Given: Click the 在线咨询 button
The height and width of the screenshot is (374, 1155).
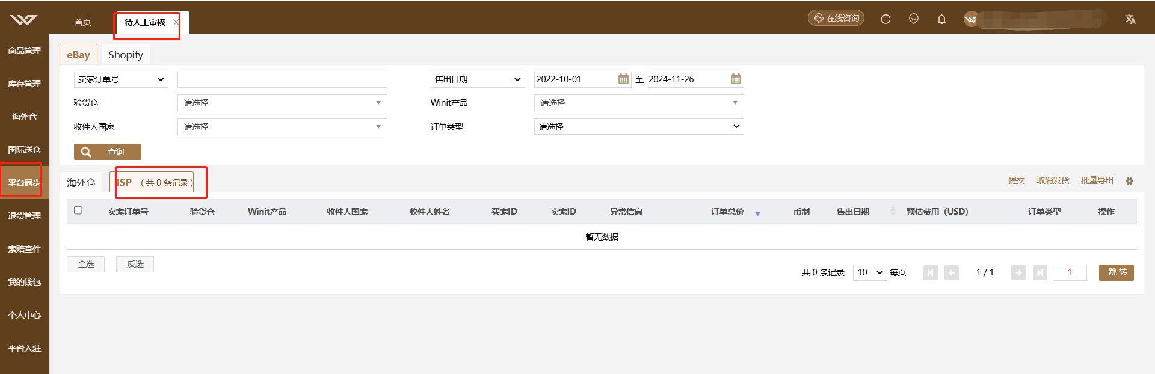Looking at the screenshot, I should (836, 18).
